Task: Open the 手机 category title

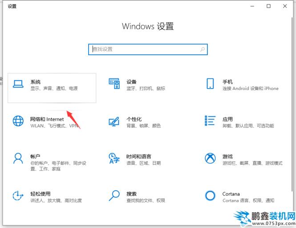Action: coord(227,82)
